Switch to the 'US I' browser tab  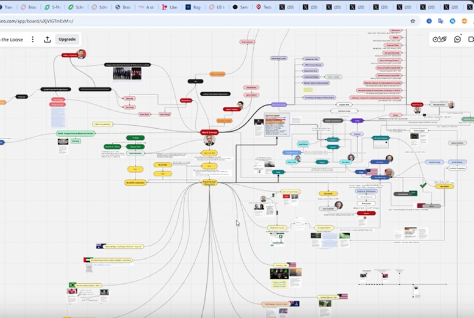tap(217, 7)
